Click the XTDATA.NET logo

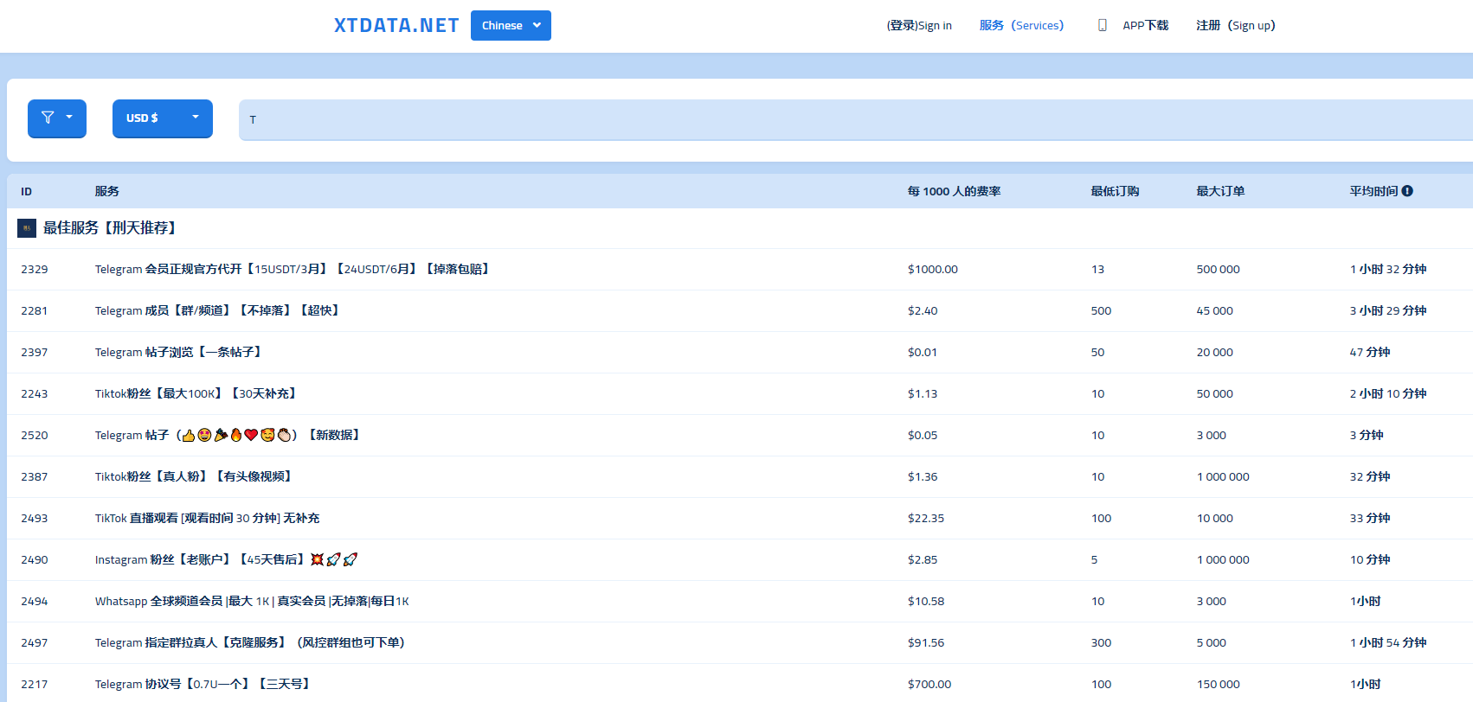pyautogui.click(x=396, y=25)
